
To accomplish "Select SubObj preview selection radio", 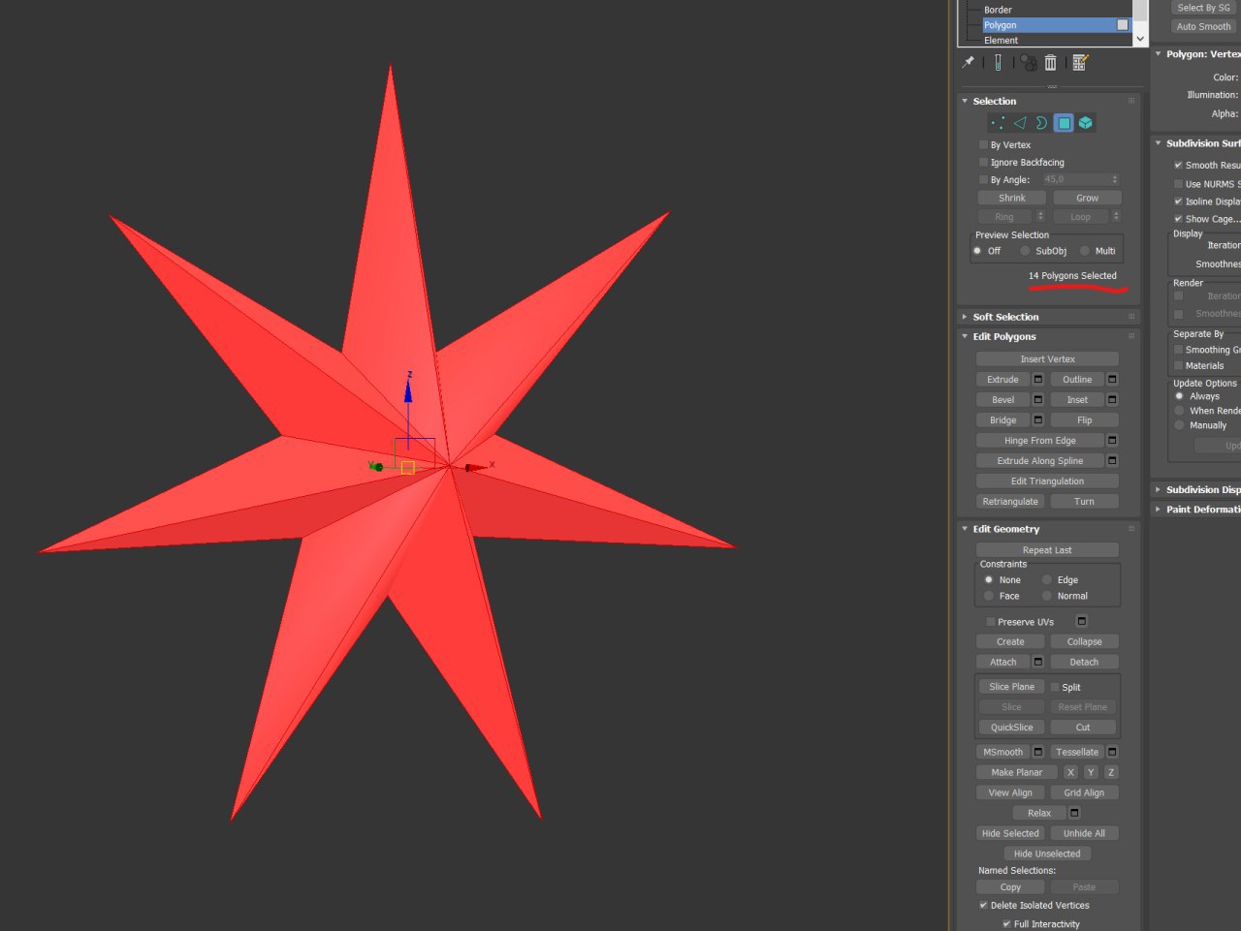I will point(1025,251).
